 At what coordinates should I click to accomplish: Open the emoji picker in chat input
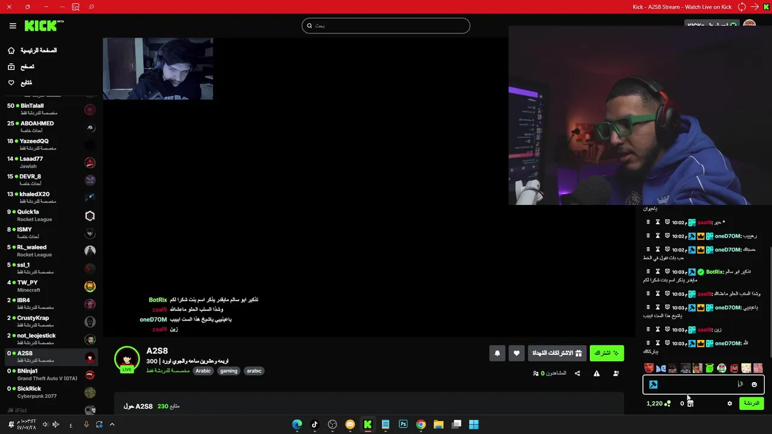click(754, 385)
